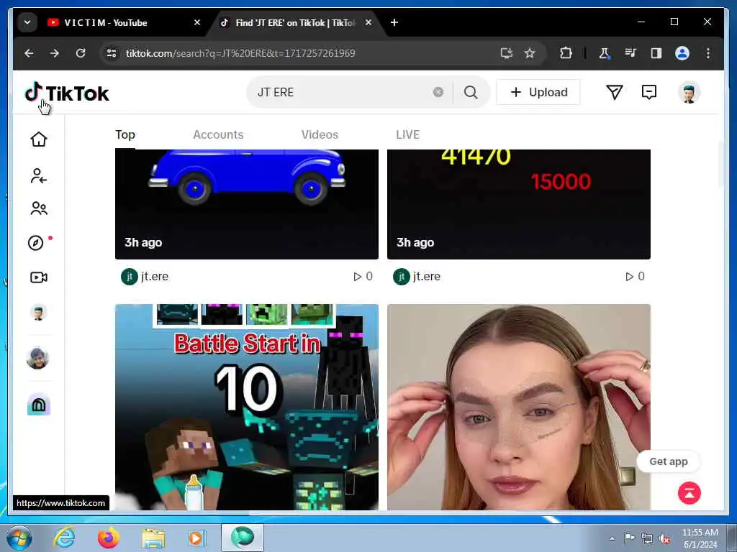
Task: Launch Firefox from taskbar
Action: [108, 538]
